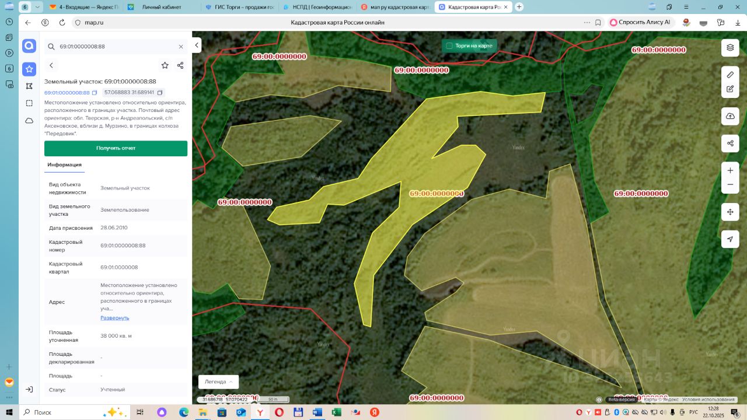Image resolution: width=747 pixels, height=420 pixels.
Task: Reload the current page
Action: (62, 23)
